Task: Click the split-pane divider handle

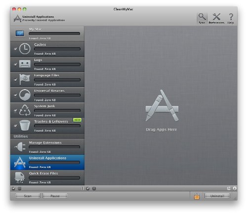Action: pos(82,188)
